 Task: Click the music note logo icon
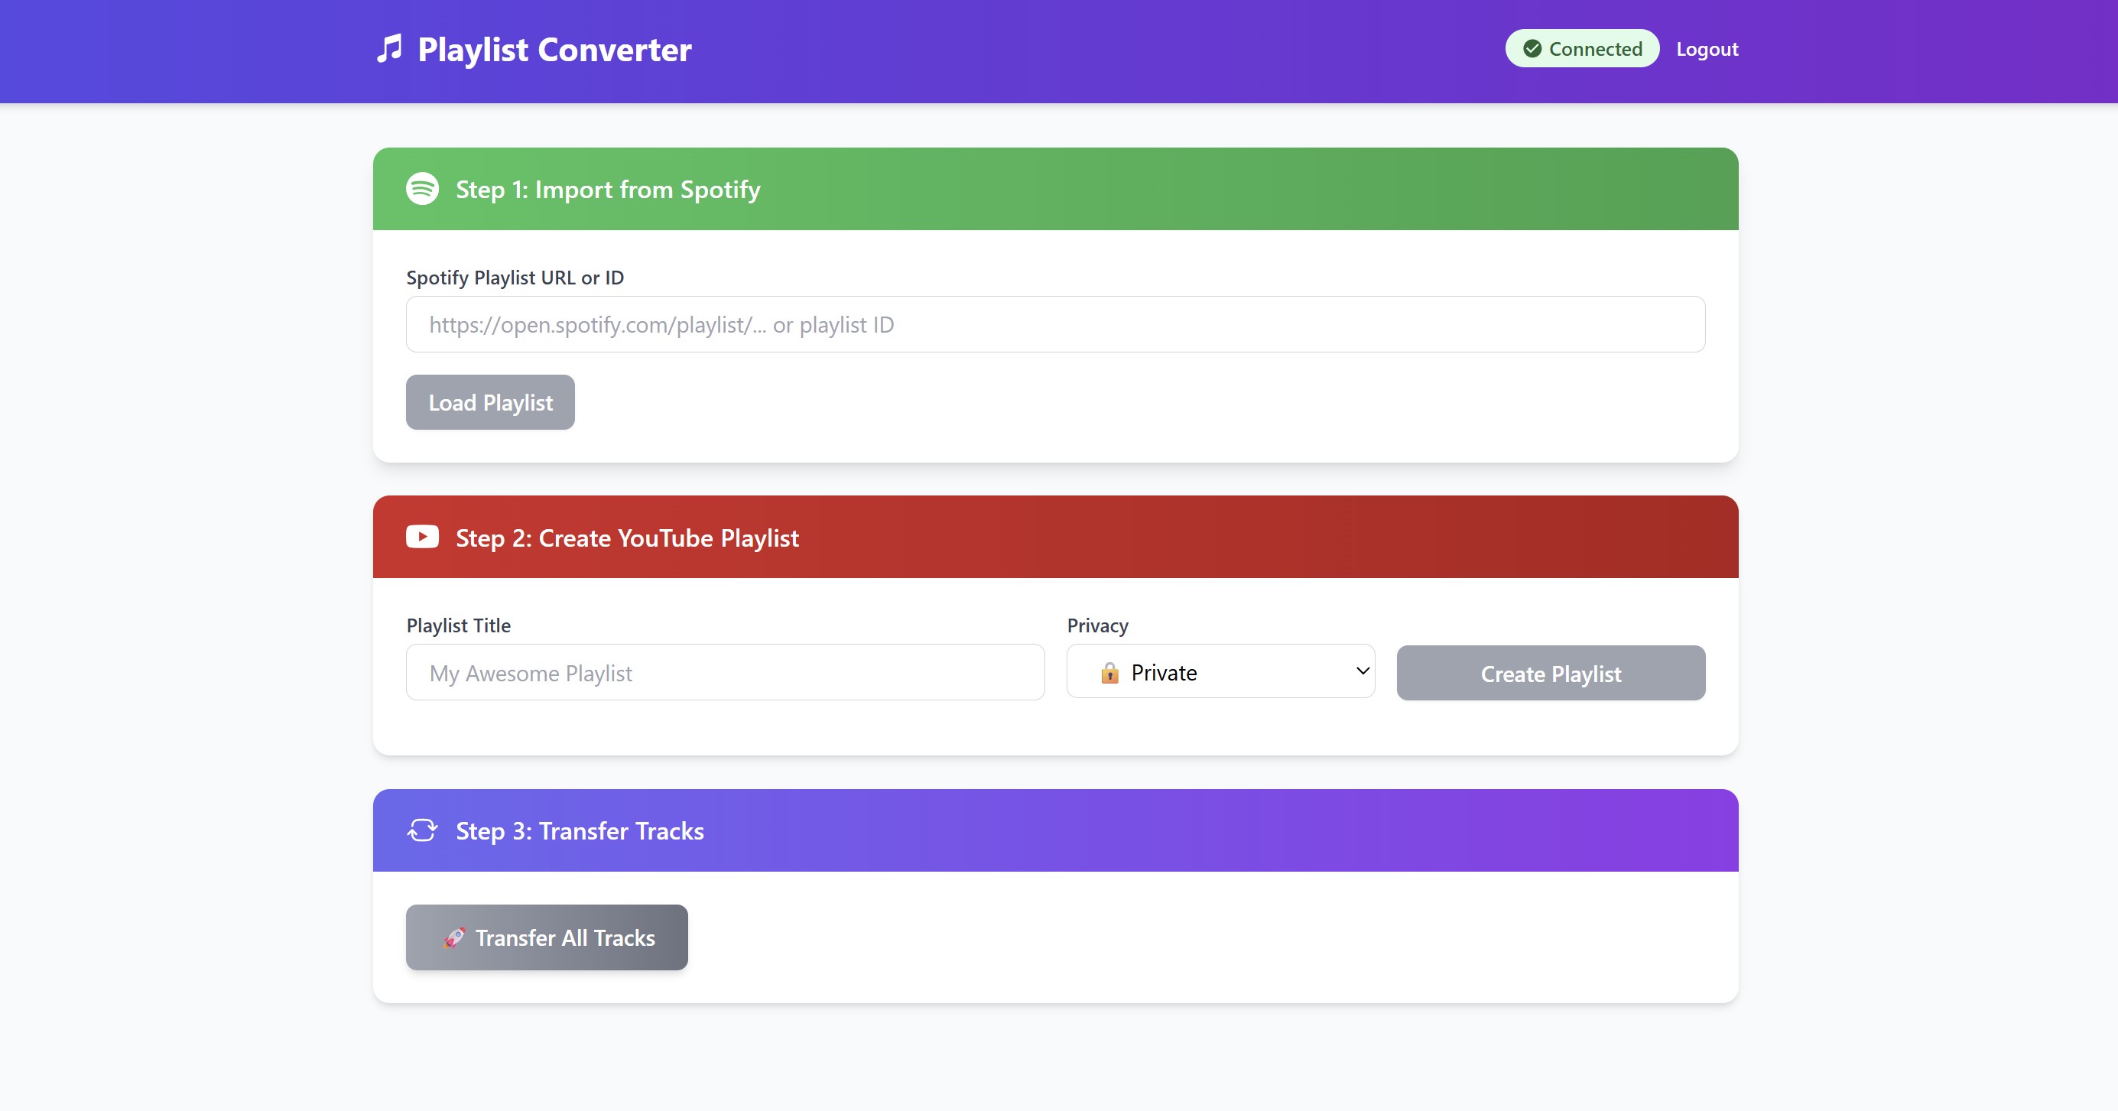pos(390,48)
